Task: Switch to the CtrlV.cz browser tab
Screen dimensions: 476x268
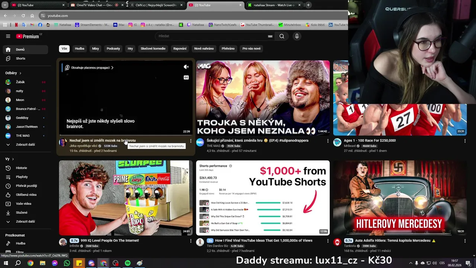Action: [156, 5]
